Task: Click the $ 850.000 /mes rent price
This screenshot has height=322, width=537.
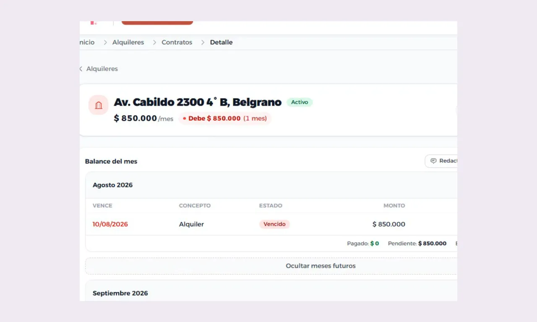Action: pos(143,119)
